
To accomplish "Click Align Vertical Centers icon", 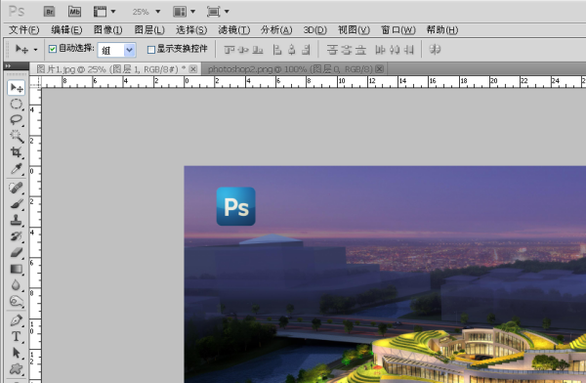I will 243,50.
